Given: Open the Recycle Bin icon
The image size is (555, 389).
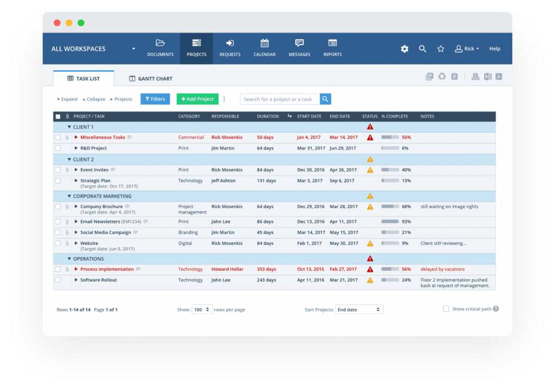Looking at the screenshot, I should [442, 76].
